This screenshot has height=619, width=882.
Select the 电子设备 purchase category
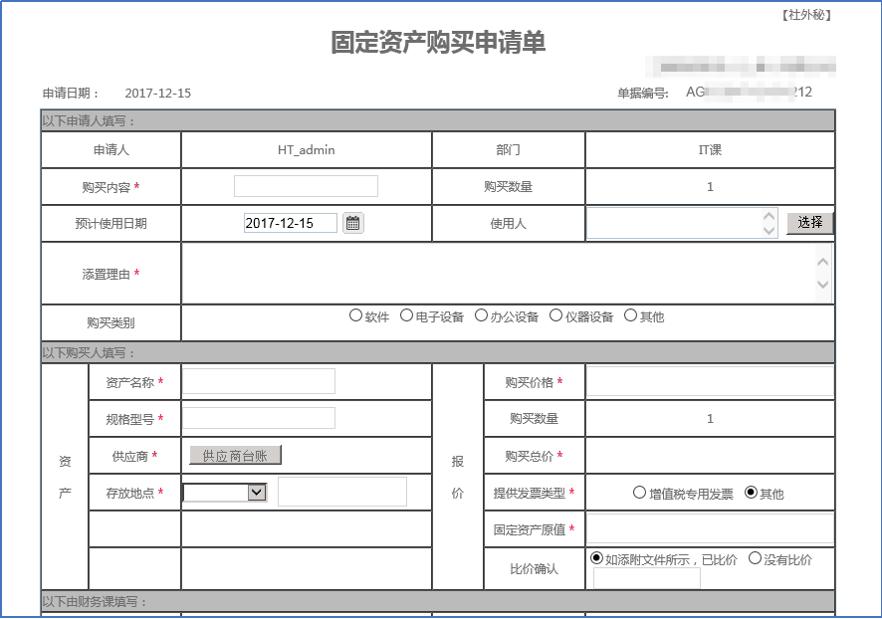(406, 315)
